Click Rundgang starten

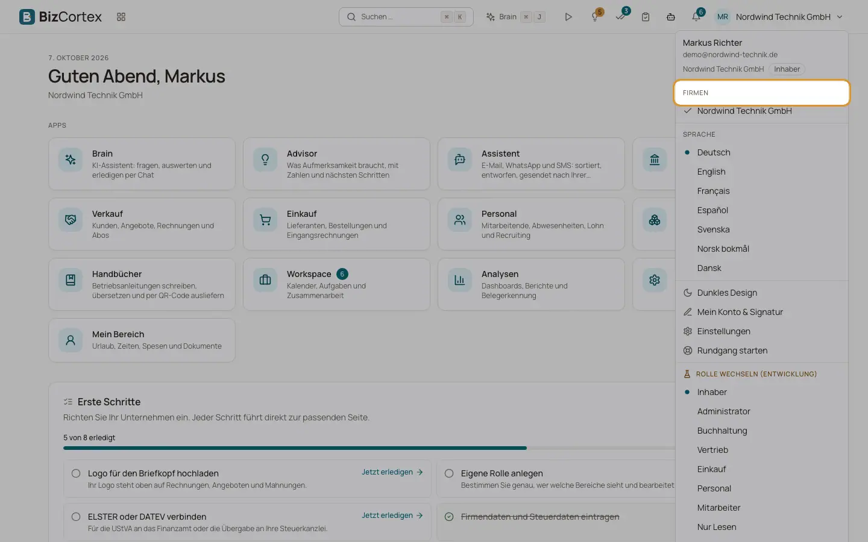762,350
